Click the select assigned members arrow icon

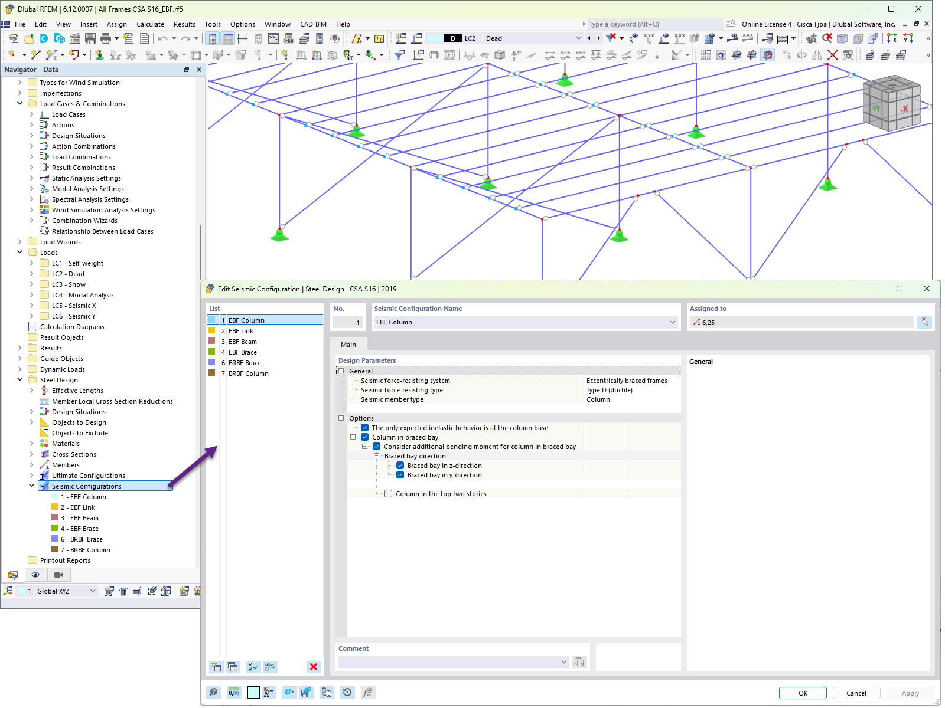click(x=924, y=322)
